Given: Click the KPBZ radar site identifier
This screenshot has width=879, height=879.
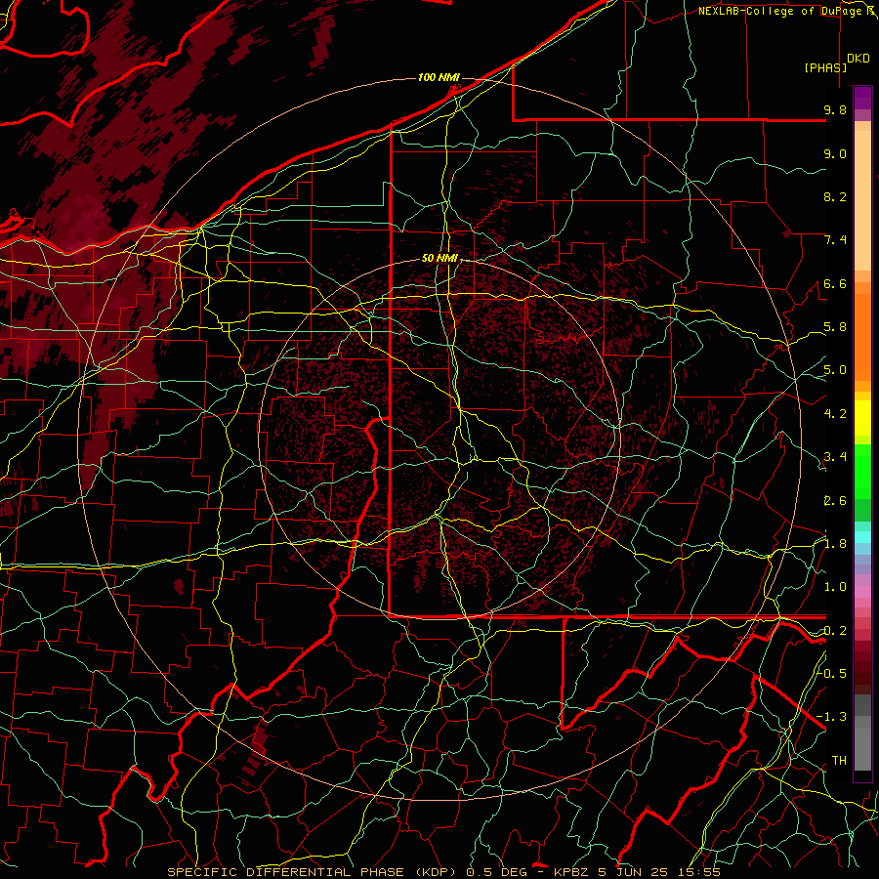Looking at the screenshot, I should pyautogui.click(x=570, y=872).
